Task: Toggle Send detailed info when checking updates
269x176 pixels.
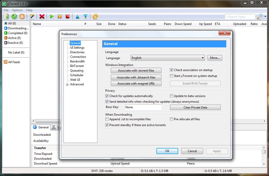Action: click(107, 102)
